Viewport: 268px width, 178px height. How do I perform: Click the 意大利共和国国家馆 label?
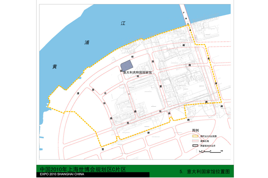(x=137, y=72)
